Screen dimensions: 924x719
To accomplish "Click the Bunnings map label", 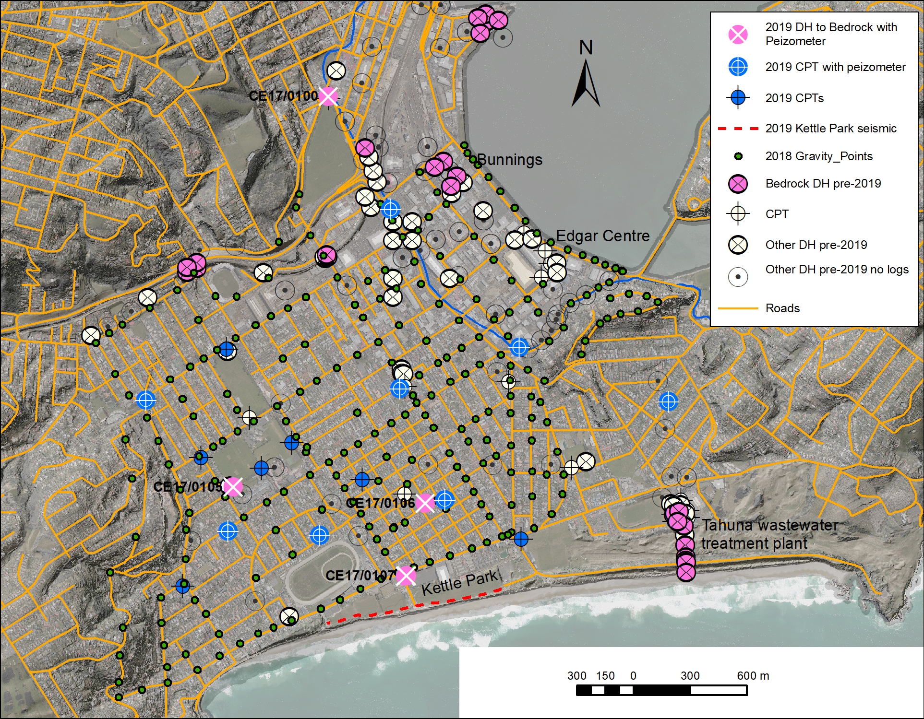I will click(510, 159).
